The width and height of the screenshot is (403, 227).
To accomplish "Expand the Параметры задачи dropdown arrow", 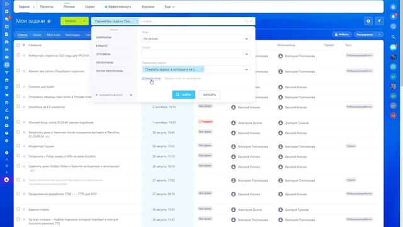I will (246, 69).
